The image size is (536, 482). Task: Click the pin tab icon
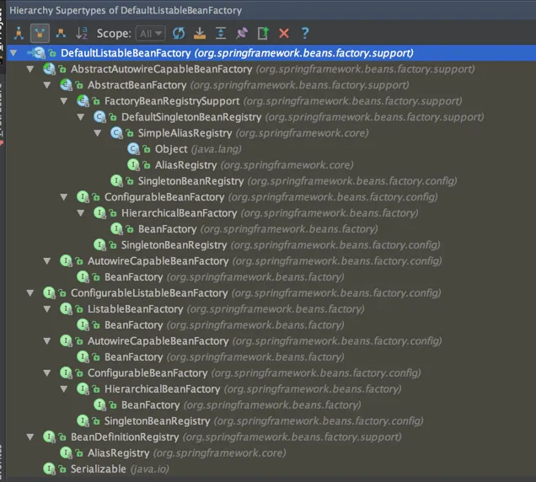(x=241, y=34)
